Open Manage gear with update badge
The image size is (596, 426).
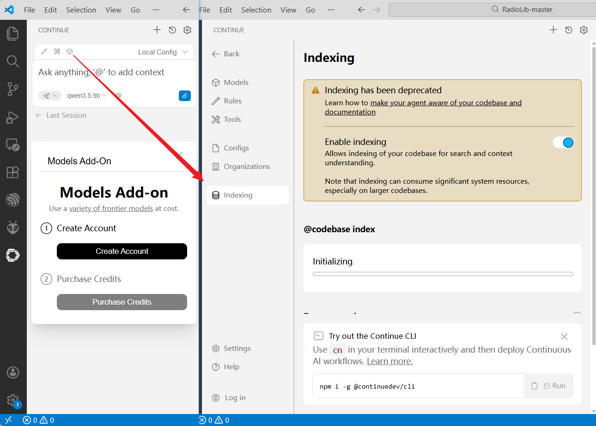coord(13,400)
